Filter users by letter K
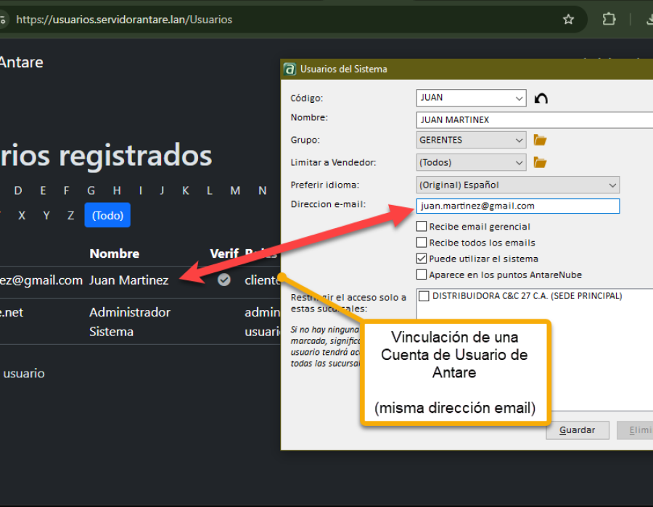 (186, 190)
